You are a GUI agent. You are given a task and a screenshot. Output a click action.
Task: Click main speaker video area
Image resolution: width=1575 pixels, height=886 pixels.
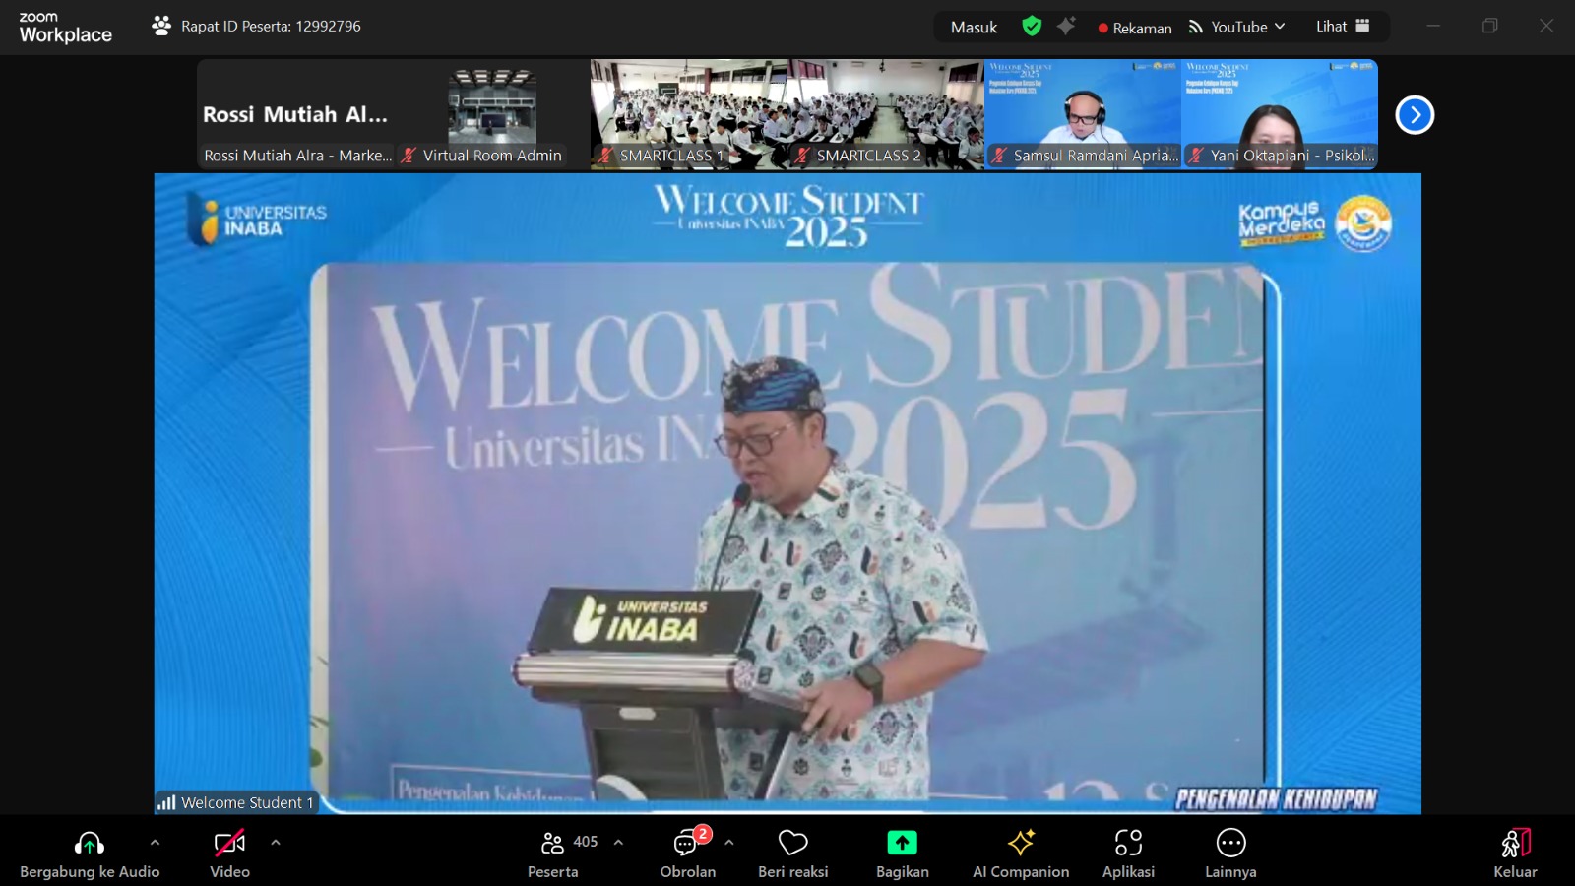point(787,494)
